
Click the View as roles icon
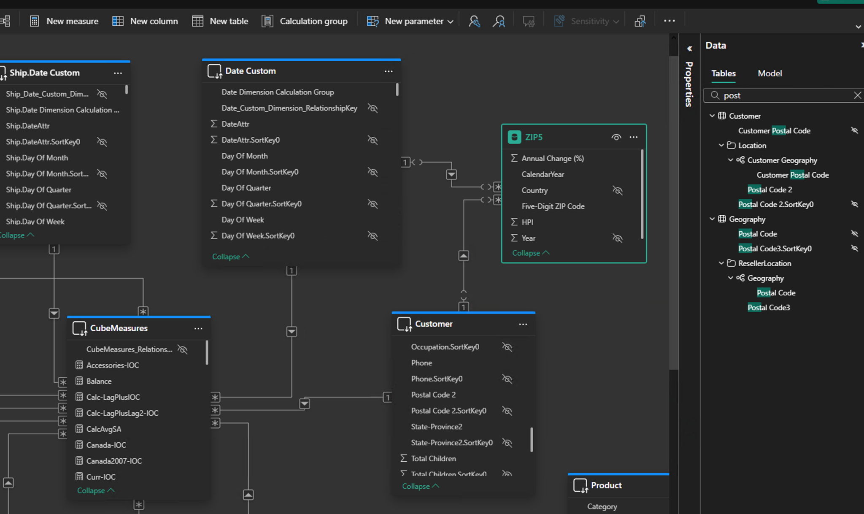[499, 21]
